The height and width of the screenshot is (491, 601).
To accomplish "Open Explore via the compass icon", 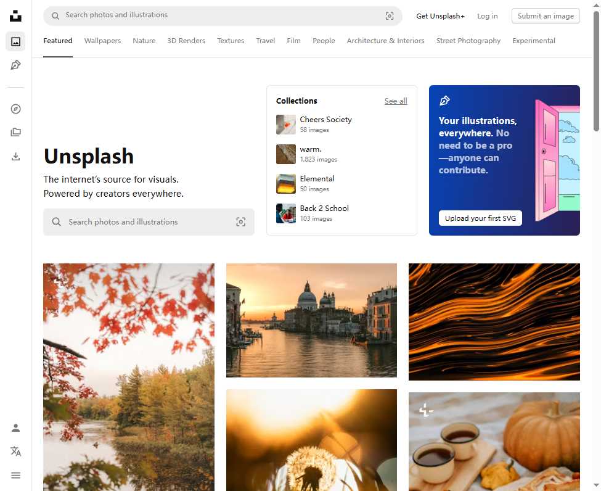I will pyautogui.click(x=15, y=108).
